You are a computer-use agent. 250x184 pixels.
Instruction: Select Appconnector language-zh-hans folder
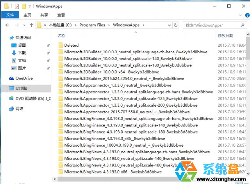(x=139, y=92)
